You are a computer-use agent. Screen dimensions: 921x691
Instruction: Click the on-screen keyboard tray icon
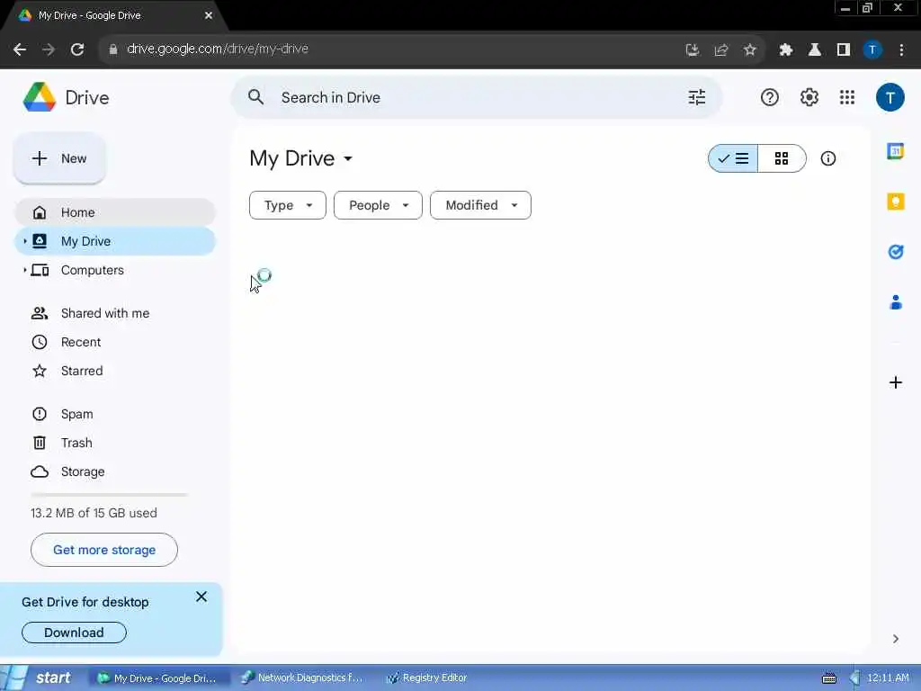coord(828,678)
